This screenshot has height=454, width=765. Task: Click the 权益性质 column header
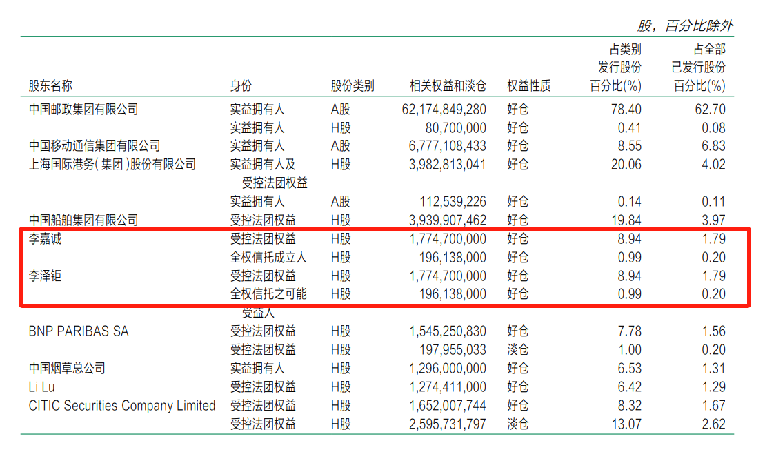point(529,85)
